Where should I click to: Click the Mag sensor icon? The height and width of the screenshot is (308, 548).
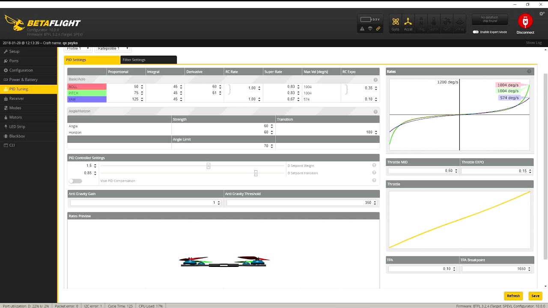421,24
